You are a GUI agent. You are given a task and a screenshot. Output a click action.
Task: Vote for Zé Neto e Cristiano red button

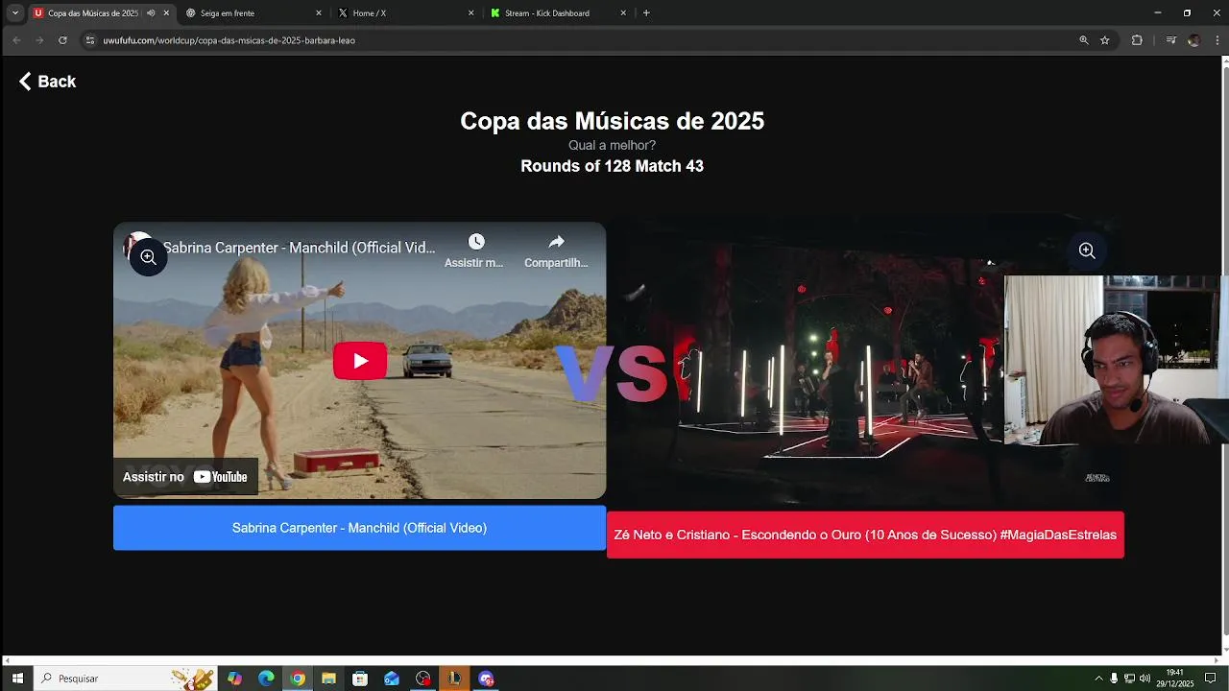[865, 535]
